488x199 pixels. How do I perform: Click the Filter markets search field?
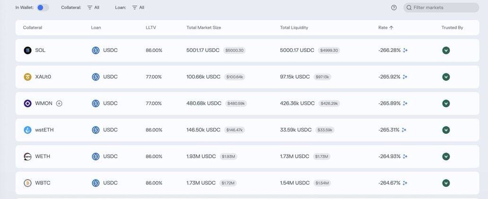(444, 8)
